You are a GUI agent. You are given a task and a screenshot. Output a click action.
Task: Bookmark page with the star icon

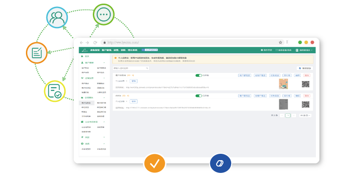280,42
